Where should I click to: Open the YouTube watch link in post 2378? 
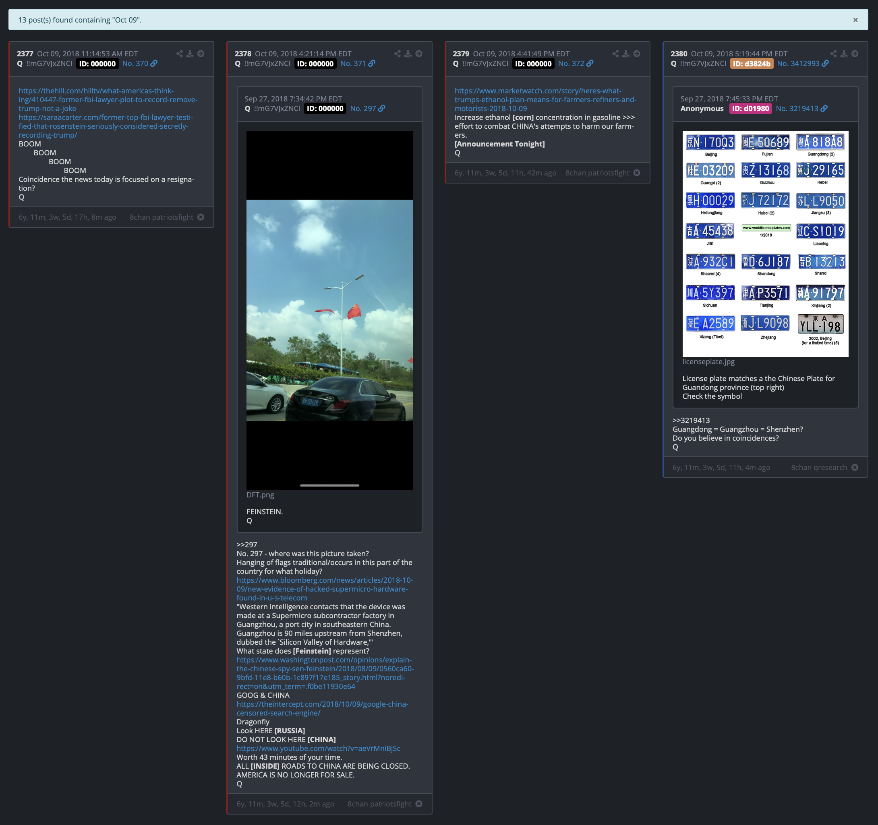coord(318,748)
